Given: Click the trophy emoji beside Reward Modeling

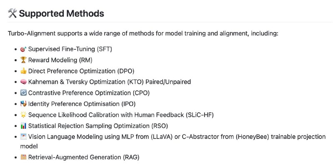Looking at the screenshot, I should pyautogui.click(x=23, y=60).
